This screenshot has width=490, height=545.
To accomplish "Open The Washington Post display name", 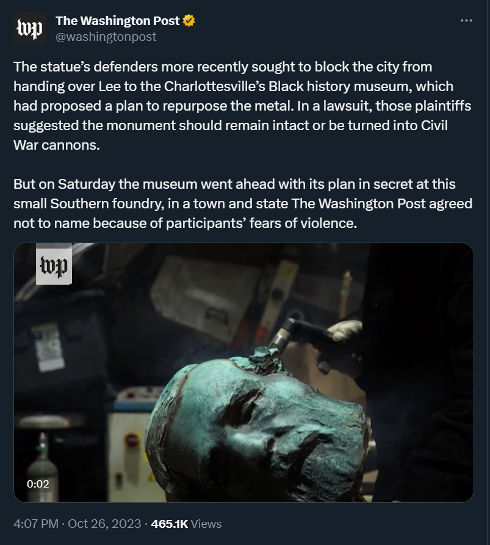I will [117, 21].
